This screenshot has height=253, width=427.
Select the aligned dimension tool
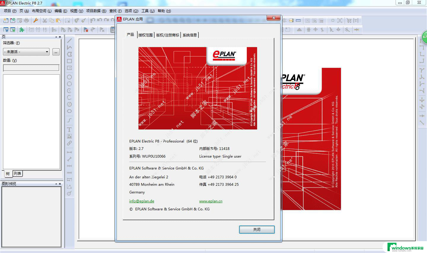click(x=69, y=159)
